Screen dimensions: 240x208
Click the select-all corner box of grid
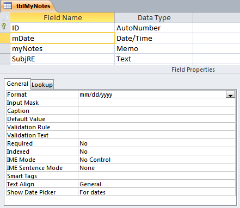pos(5,17)
